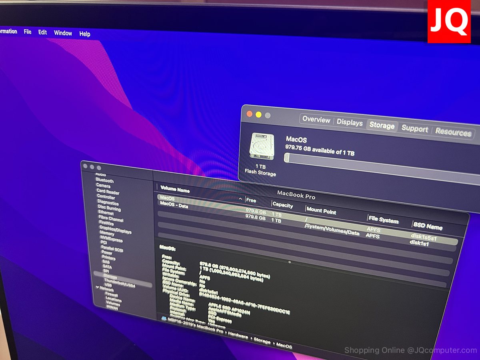Select Power in the sidebar
The width and height of the screenshot is (480, 360).
pos(107,253)
